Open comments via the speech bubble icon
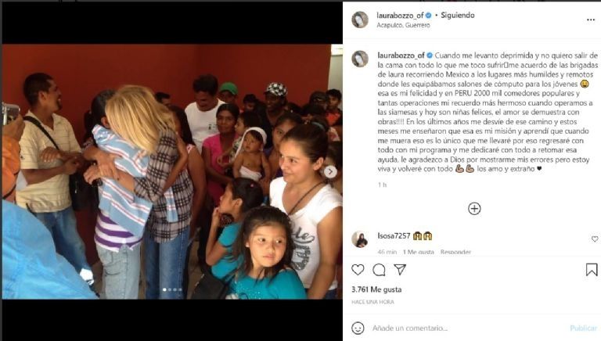 [x=379, y=270]
